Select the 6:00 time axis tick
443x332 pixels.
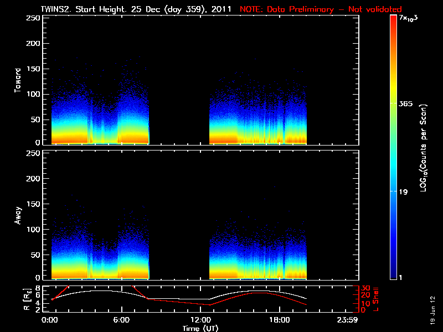121,320
